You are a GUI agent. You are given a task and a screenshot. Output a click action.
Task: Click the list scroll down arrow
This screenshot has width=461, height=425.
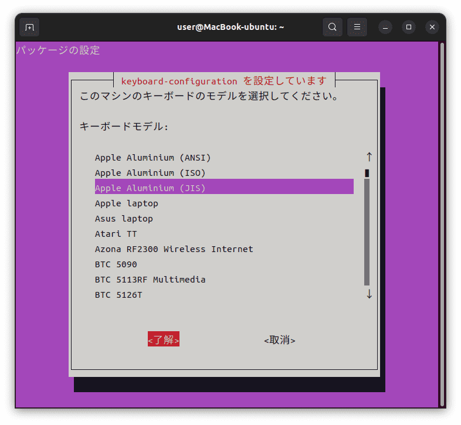(370, 294)
